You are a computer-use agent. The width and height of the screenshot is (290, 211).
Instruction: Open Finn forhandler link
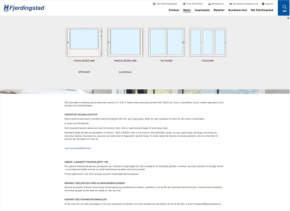[195, 4]
